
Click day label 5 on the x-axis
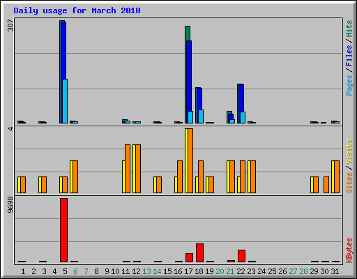(65, 271)
